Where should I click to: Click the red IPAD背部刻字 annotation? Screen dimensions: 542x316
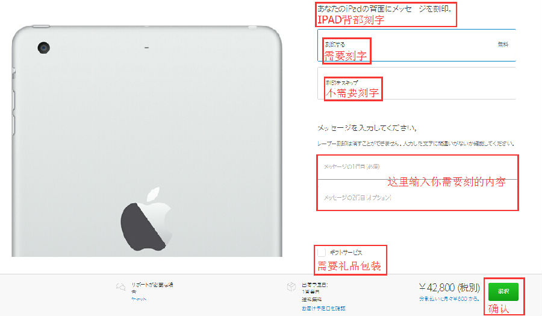pos(350,20)
